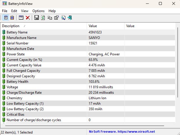Select the Manufacture Name row label
Viewport: 180px width, 135px height.
coord(22,38)
